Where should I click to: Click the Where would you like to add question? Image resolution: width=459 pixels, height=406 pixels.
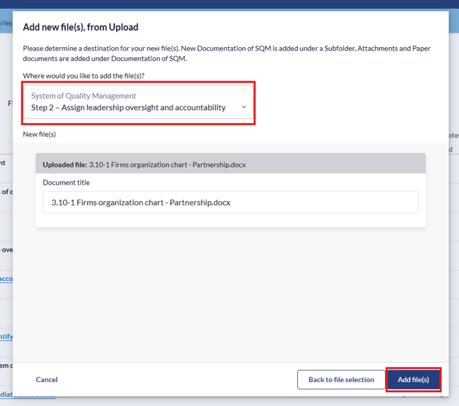tap(84, 75)
